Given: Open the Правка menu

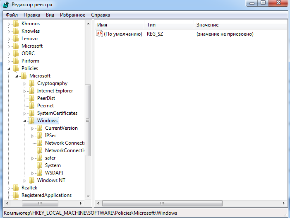Looking at the screenshot, I should (x=31, y=15).
